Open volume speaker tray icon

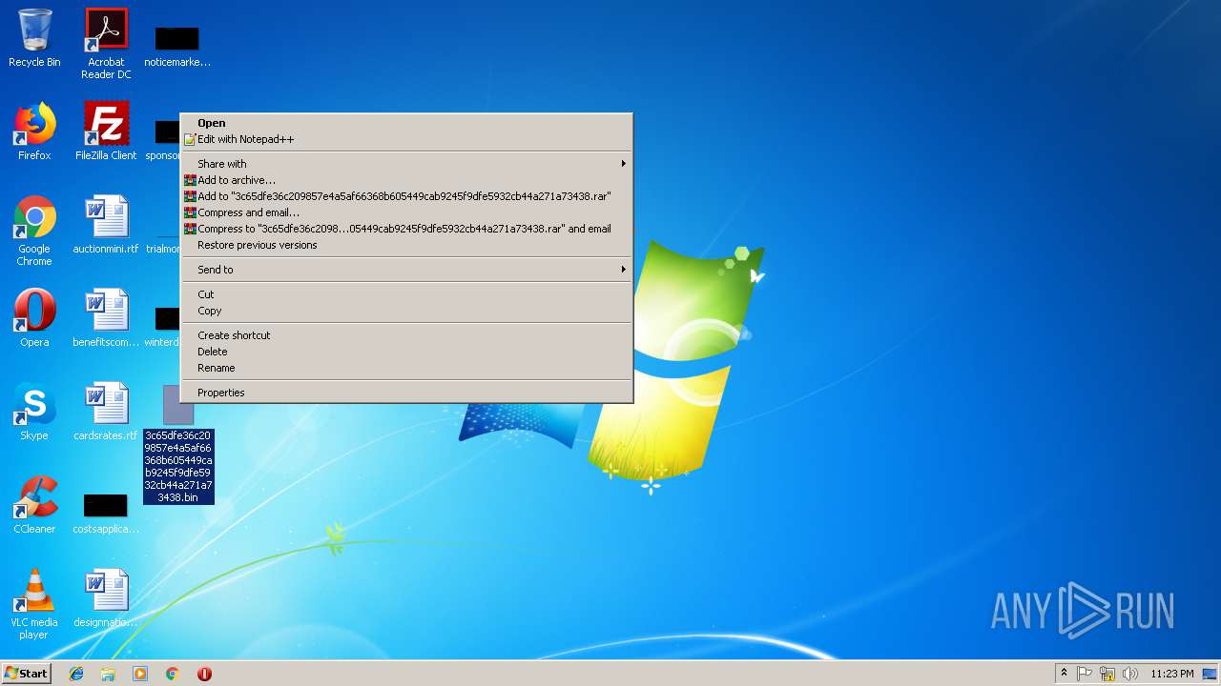click(x=1130, y=674)
